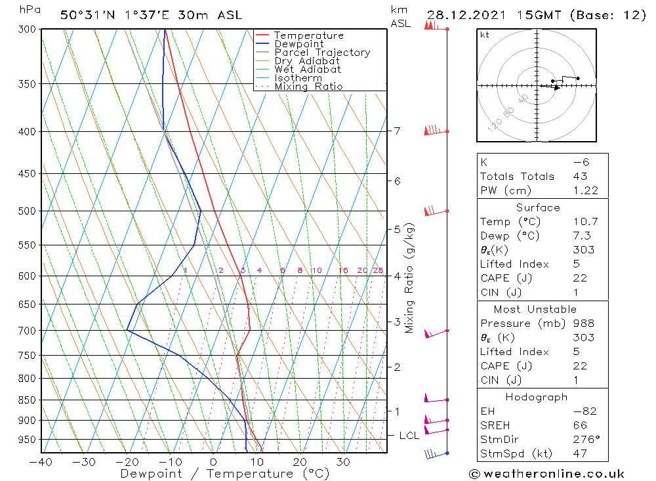Click the Isotherm legend entry
Screen dimensions: 656x481
coord(298,78)
